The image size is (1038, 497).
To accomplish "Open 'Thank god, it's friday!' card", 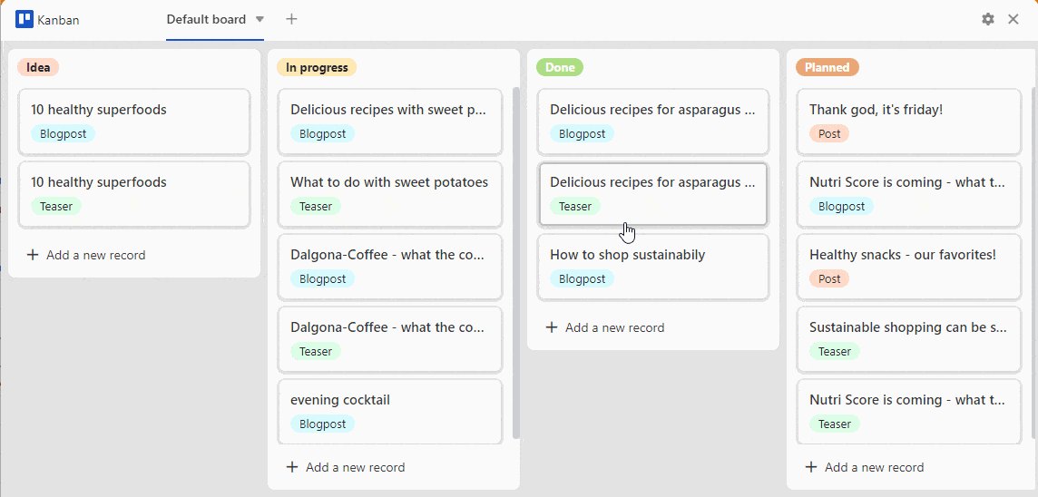I will (908, 121).
